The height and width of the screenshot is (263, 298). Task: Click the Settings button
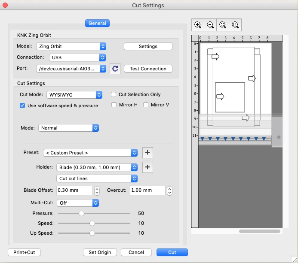tap(148, 46)
